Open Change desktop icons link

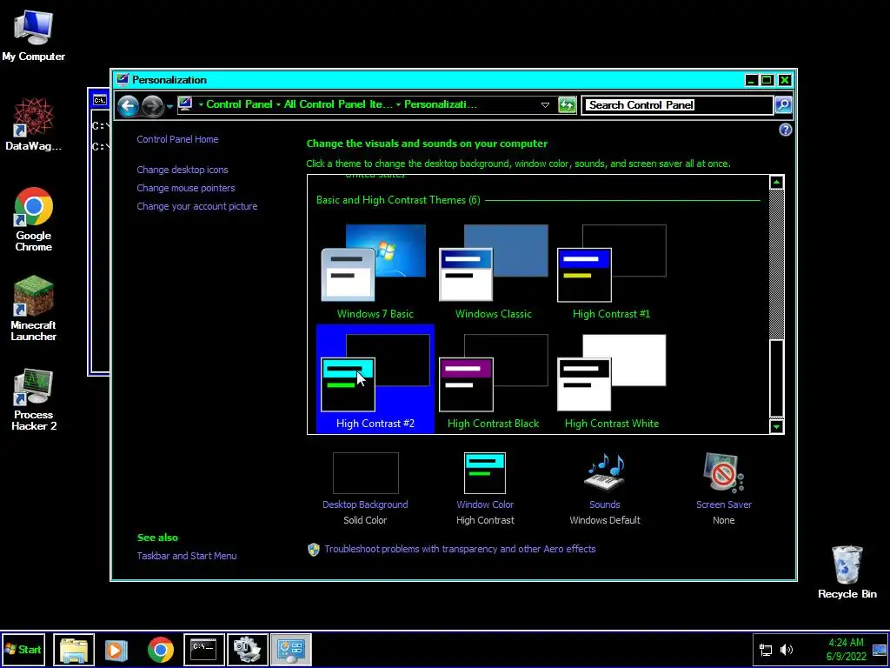[x=183, y=170]
